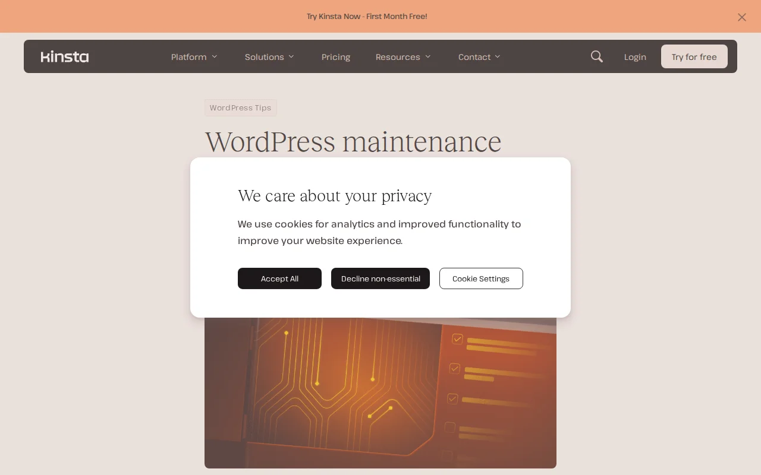Select Pricing in the navigation

(335, 57)
